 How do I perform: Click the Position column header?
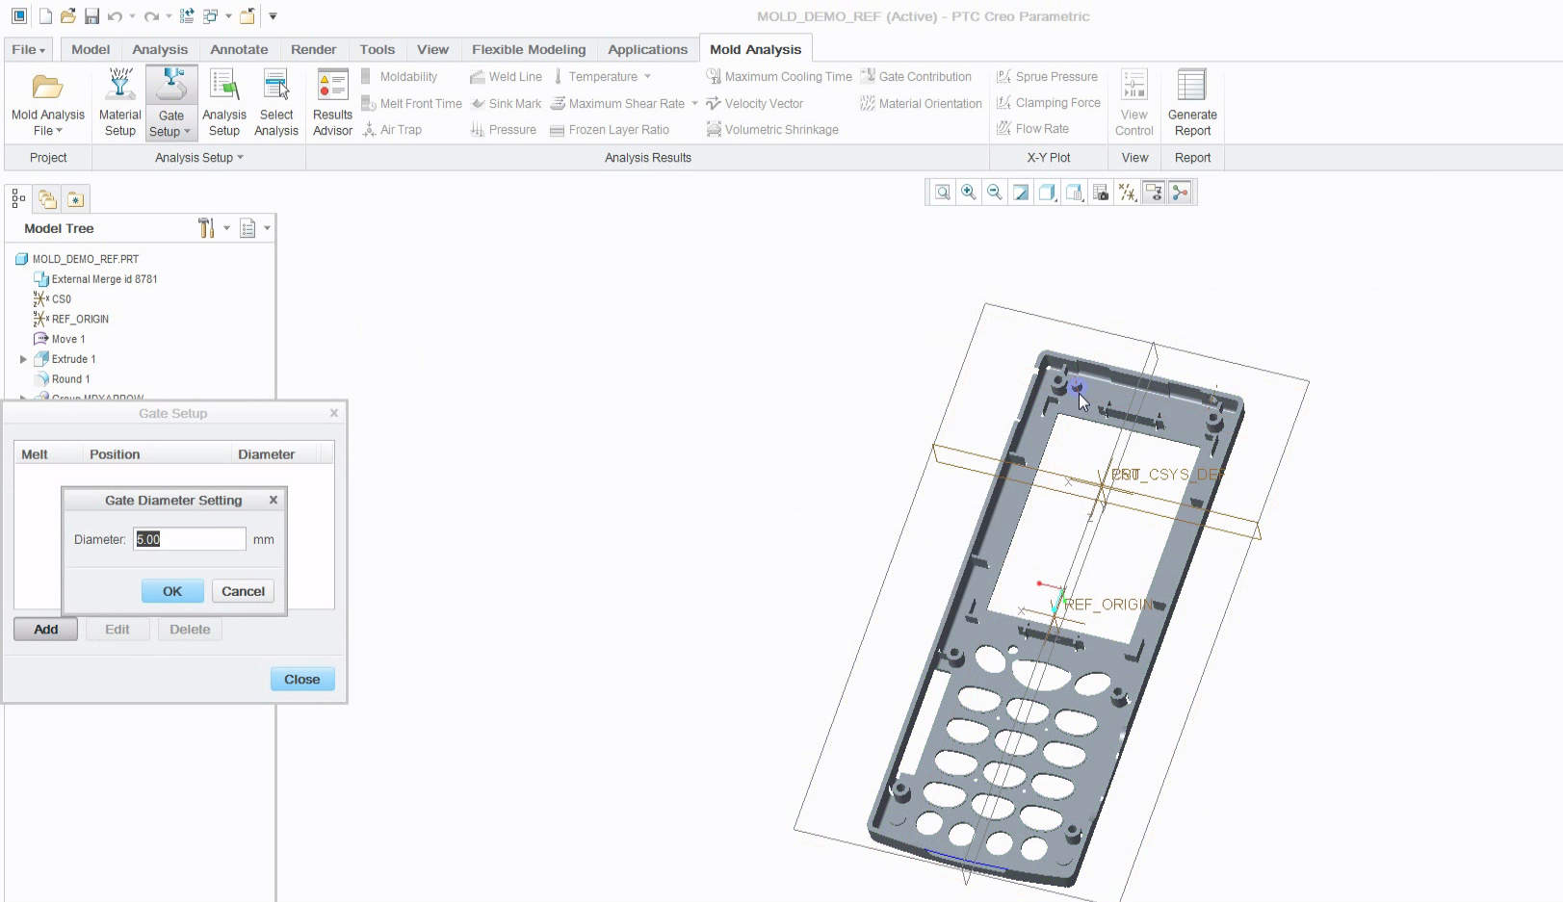(115, 454)
